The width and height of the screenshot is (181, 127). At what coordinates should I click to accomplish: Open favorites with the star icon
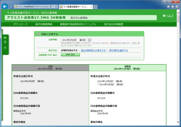tap(173, 7)
